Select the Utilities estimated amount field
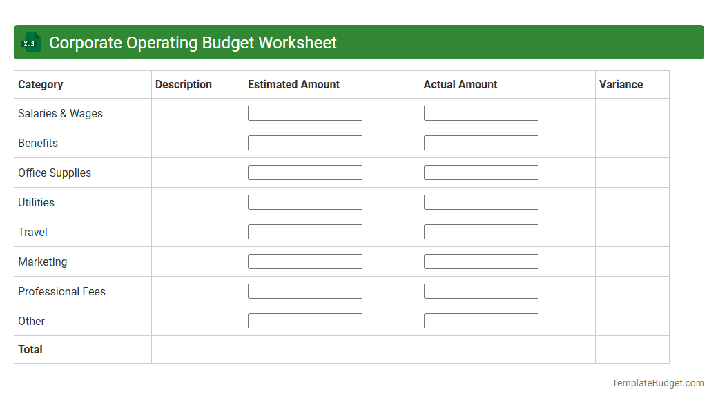The width and height of the screenshot is (718, 403). click(x=304, y=201)
